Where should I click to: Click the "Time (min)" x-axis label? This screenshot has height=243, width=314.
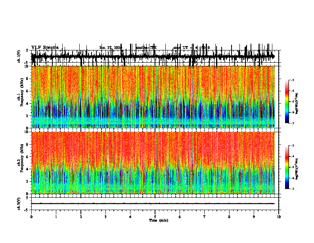159,220
